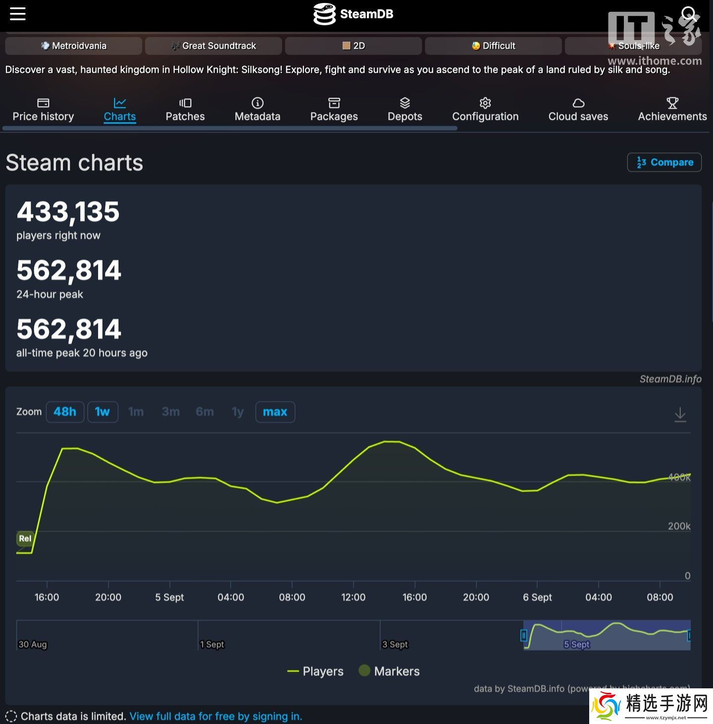Image resolution: width=713 pixels, height=724 pixels.
Task: Open the hamburger menu
Action: click(18, 14)
